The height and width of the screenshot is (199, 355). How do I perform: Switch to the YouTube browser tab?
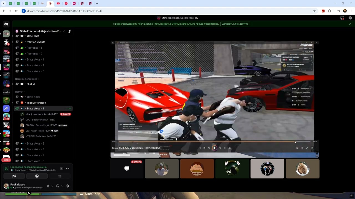pos(58,3)
